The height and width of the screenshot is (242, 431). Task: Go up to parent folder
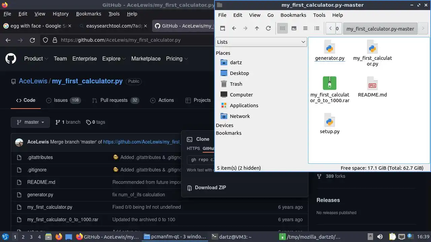[257, 29]
